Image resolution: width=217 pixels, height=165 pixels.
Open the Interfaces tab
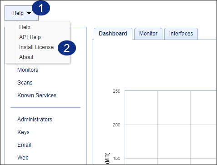[x=181, y=34]
